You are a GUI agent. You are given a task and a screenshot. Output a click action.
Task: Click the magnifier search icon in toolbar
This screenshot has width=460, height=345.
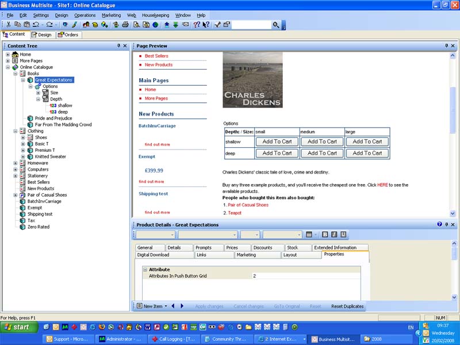point(276,25)
